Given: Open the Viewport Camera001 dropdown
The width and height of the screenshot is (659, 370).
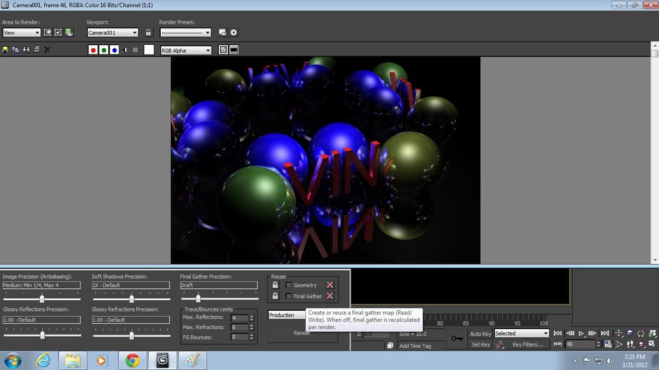Looking at the screenshot, I should [x=113, y=32].
